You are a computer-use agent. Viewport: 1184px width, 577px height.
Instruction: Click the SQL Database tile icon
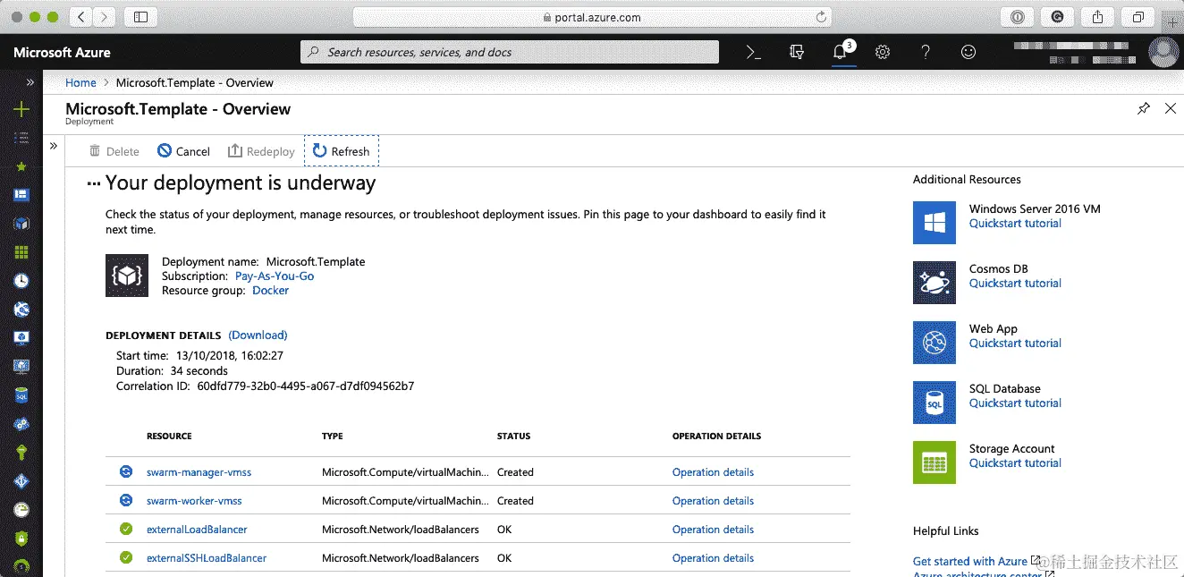pyautogui.click(x=935, y=403)
